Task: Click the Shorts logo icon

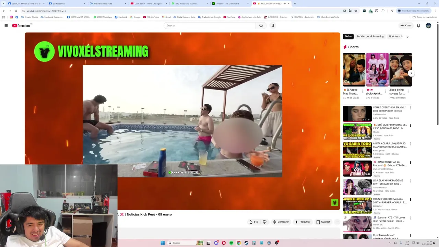Action: click(345, 47)
